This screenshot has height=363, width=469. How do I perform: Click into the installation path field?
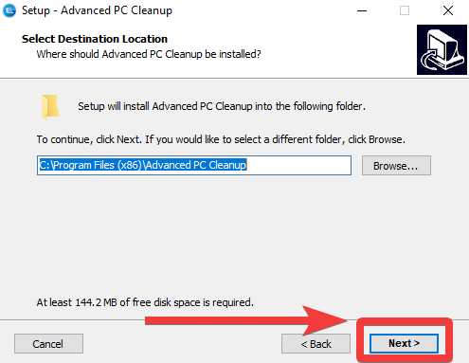tap(194, 165)
